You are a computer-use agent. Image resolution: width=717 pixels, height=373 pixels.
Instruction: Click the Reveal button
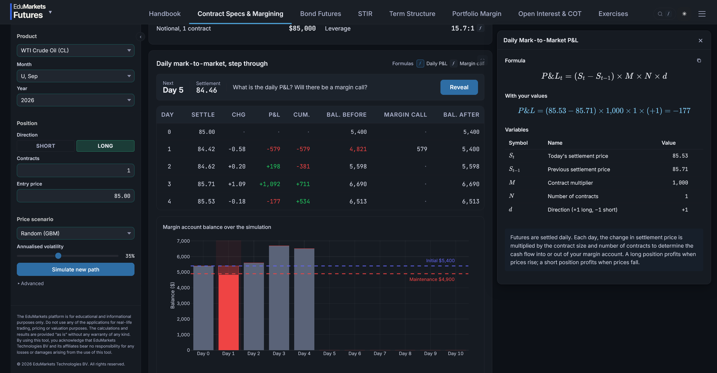[x=459, y=87]
